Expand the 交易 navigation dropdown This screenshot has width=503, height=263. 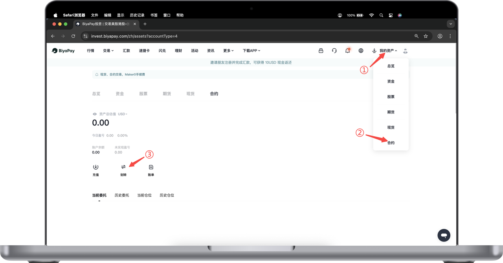(x=108, y=51)
